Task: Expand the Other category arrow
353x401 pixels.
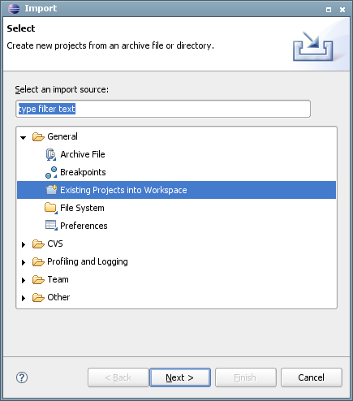Action: (x=24, y=298)
